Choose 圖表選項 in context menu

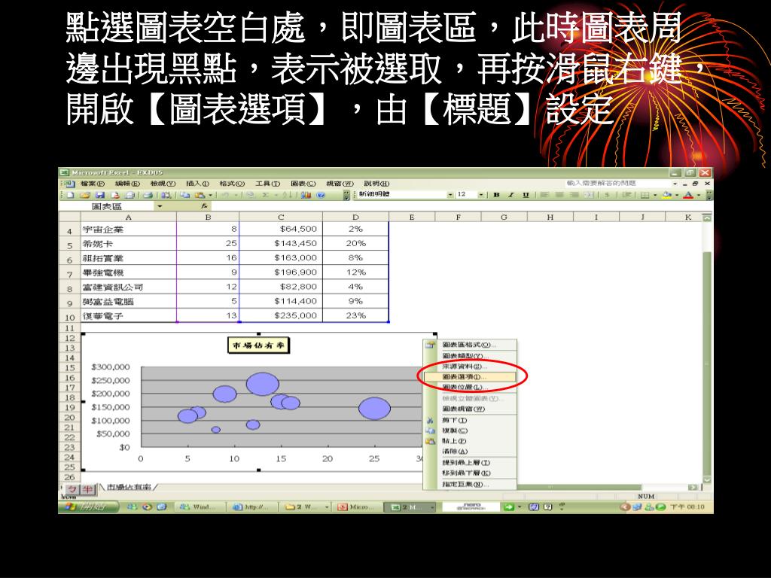pos(471,377)
